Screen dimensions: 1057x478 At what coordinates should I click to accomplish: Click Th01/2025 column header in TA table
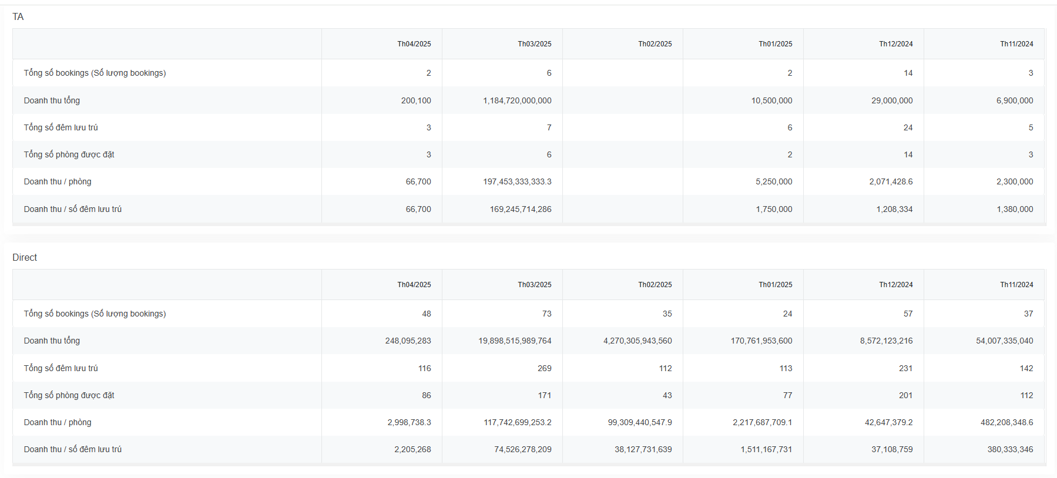[775, 44]
